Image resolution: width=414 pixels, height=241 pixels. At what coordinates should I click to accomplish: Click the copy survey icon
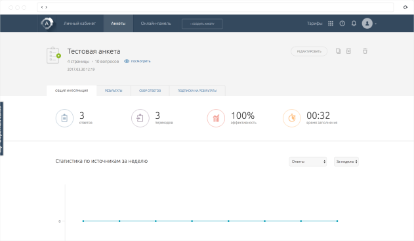(338, 51)
